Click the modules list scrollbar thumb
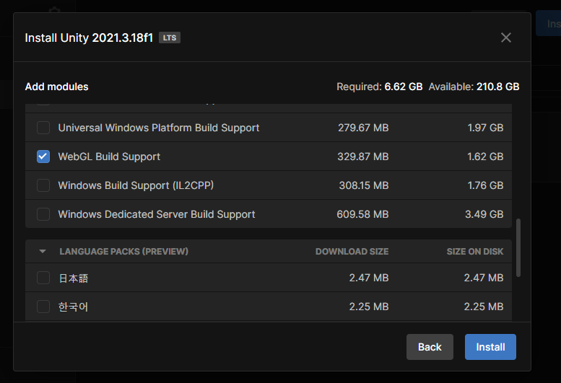Image resolution: width=561 pixels, height=383 pixels. 518,247
